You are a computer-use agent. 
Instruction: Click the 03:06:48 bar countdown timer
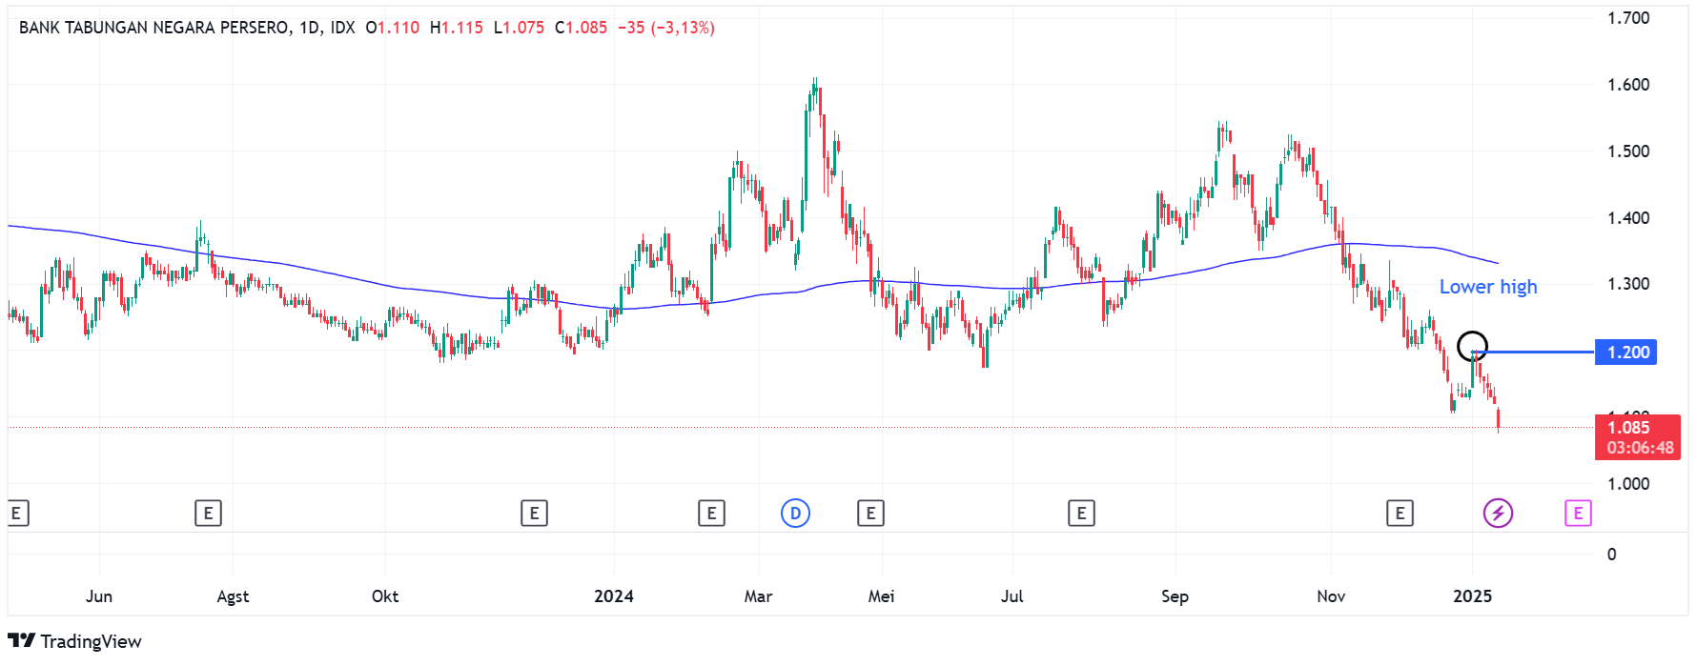[1640, 448]
